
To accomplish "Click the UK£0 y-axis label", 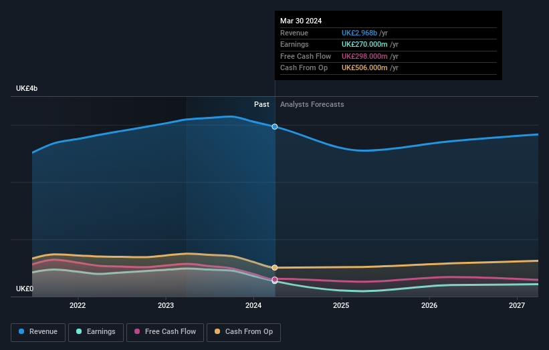I will (25, 289).
